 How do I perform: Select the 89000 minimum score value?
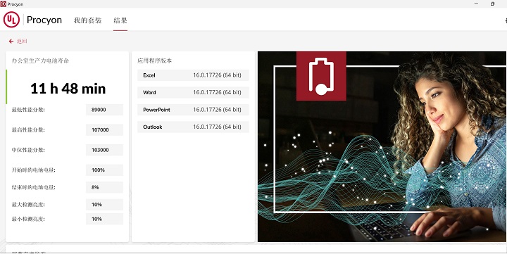pyautogui.click(x=104, y=110)
